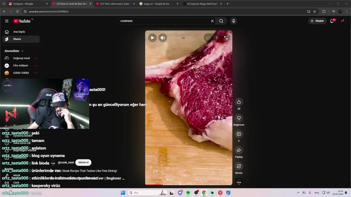Click the steak video frame

[x=189, y=108]
